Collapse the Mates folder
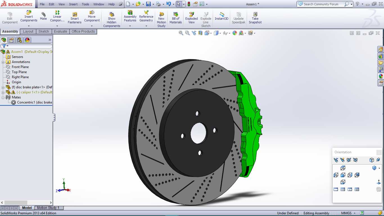 pyautogui.click(x=3, y=98)
